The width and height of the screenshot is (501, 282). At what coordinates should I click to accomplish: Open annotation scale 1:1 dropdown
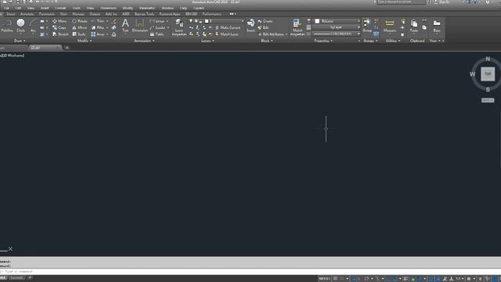point(460,279)
